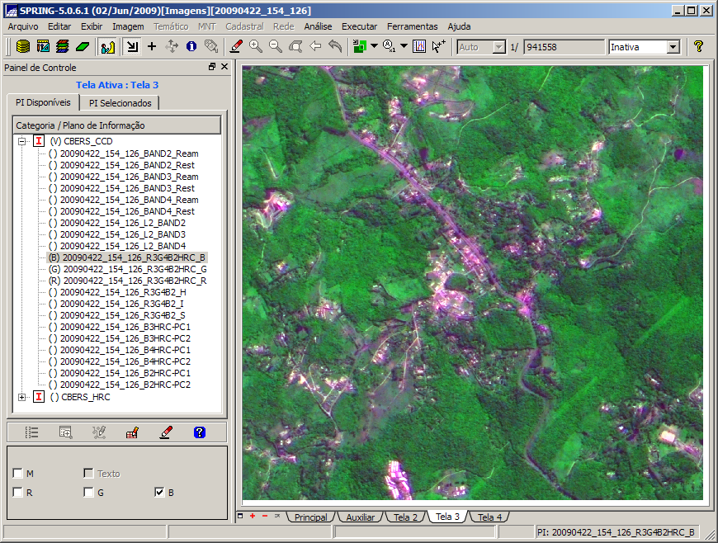Collapse the CBERS_CCD category tree
718x543 pixels.
click(21, 141)
